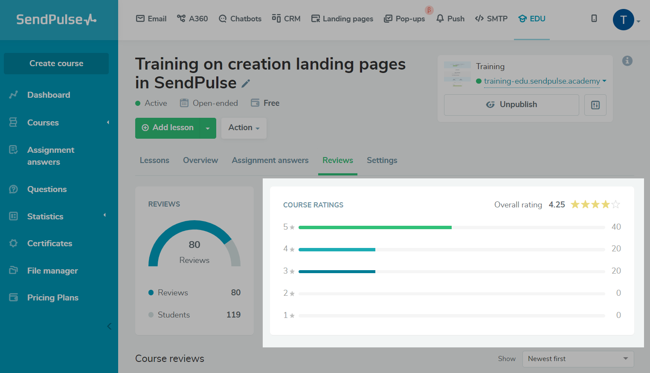Click the Free pricing card icon
The image size is (650, 373).
coord(255,103)
